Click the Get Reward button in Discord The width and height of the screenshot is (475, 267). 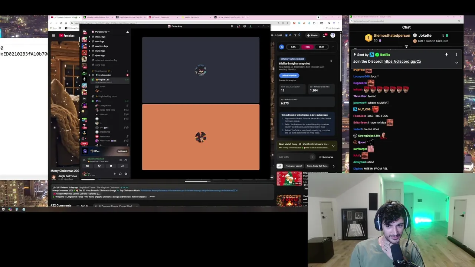122,151
